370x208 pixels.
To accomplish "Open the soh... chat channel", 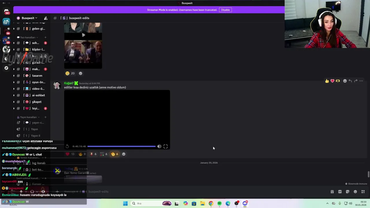I will click(31, 43).
